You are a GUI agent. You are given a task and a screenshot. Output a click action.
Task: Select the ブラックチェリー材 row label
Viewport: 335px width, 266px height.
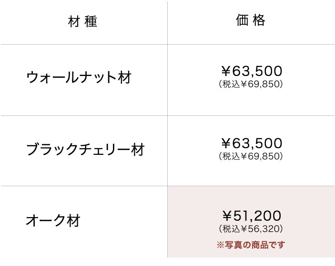[x=85, y=150]
